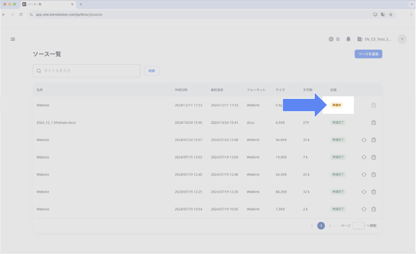
Task: Click the フォーマット column header
Action: [x=256, y=90]
